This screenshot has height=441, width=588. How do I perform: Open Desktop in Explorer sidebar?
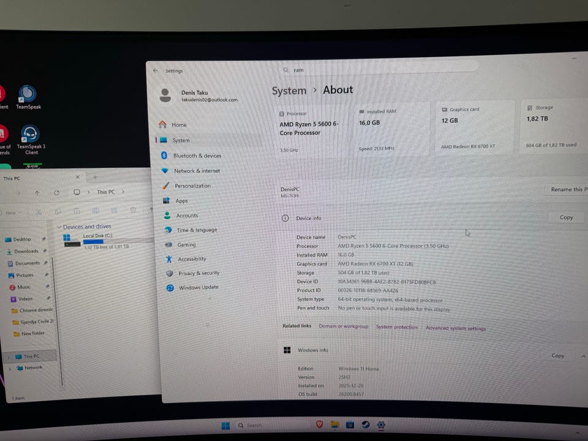(x=22, y=239)
